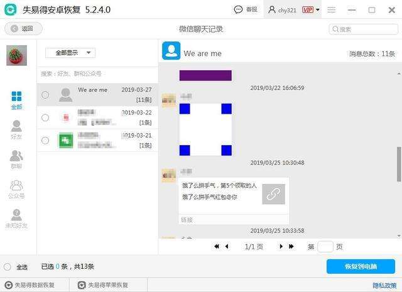This screenshot has height=292, width=402.
Task: Select the radio button for 2019-03-21 conversation
Action: pyautogui.click(x=45, y=141)
